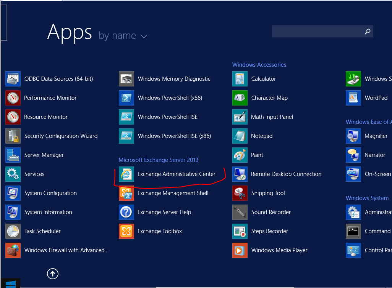
Task: Open Exchange Management Shell icon
Action: click(x=126, y=193)
